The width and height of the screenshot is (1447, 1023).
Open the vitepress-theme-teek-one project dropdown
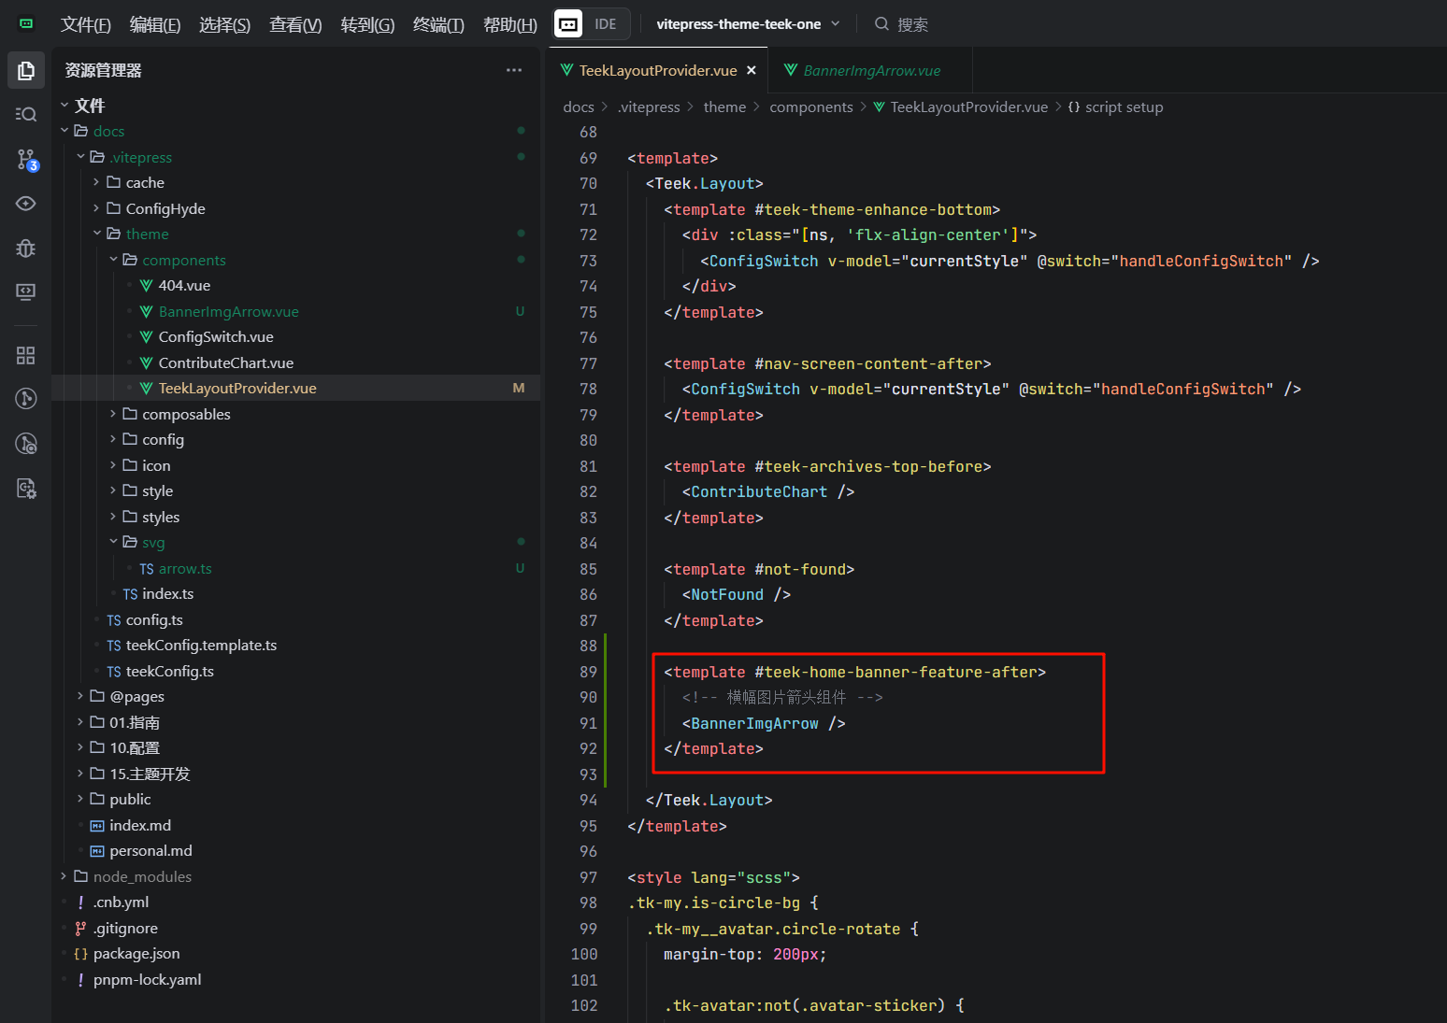[x=748, y=24]
